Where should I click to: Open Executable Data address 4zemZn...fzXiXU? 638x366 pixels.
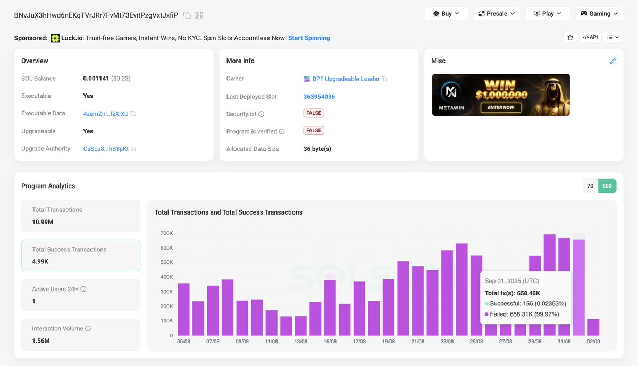point(106,114)
